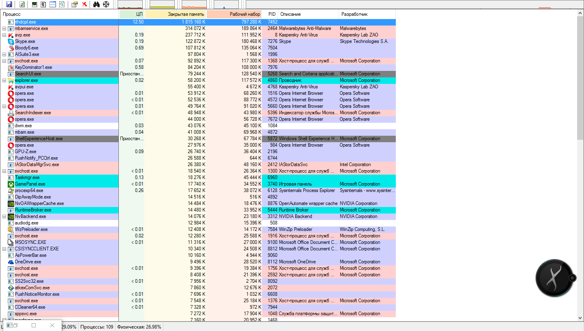
Task: Collapse the svchost.exe PID 1300 node
Action: point(4,171)
